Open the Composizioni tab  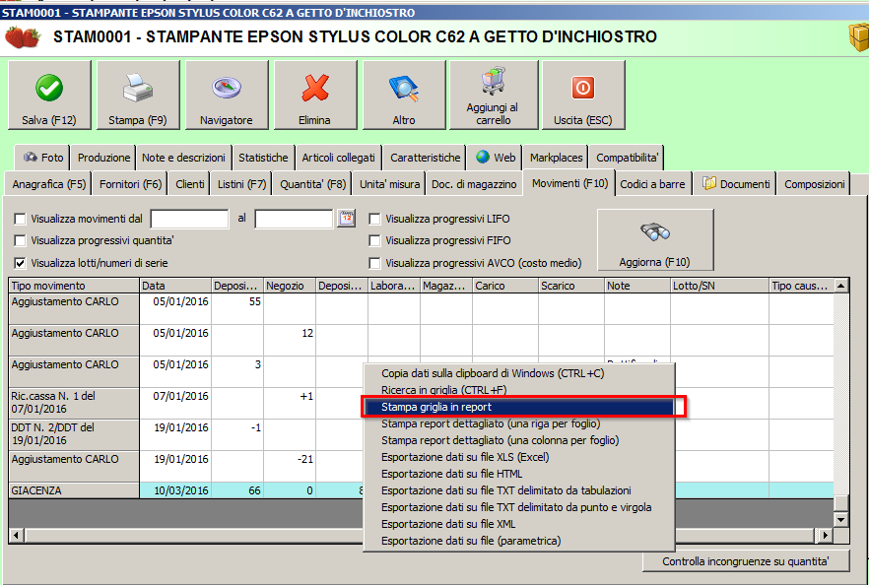(x=814, y=184)
